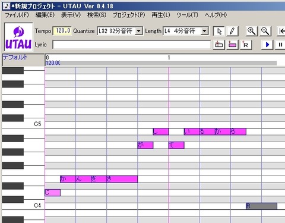Open the 表示(V) menu
This screenshot has height=223, width=285.
(x=71, y=15)
